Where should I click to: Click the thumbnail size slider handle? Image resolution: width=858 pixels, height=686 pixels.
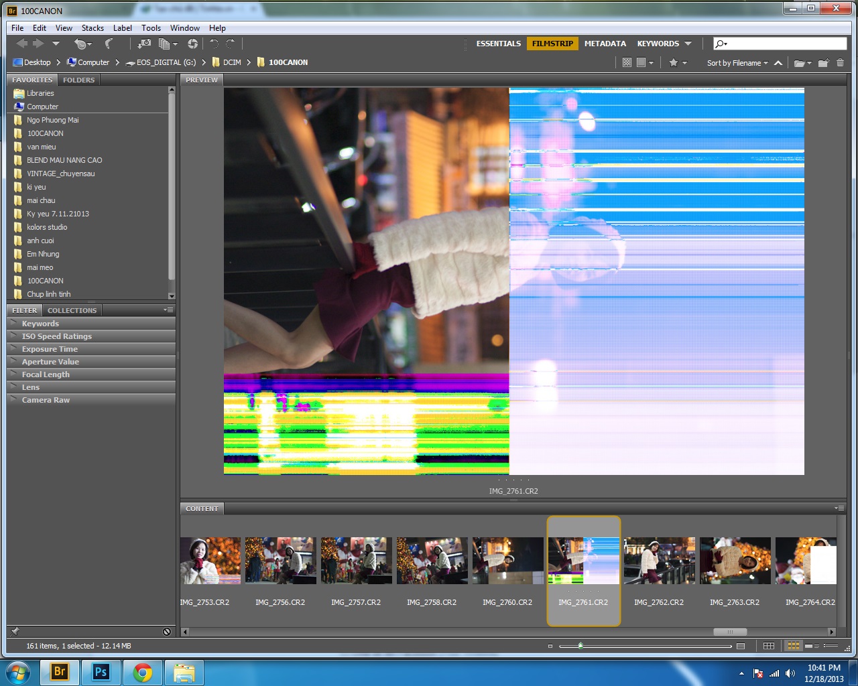point(580,646)
